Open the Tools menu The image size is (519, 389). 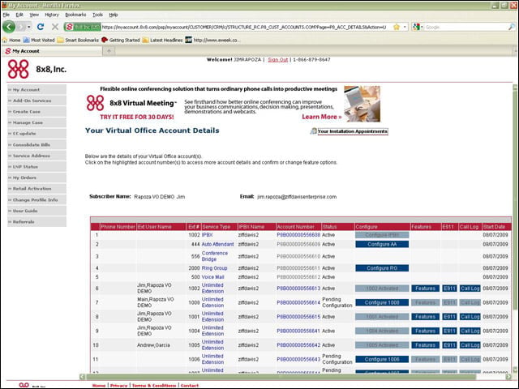tap(97, 15)
